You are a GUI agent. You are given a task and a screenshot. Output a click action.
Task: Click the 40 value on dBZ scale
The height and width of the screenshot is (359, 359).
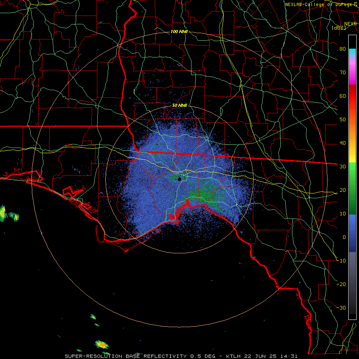click(x=343, y=143)
